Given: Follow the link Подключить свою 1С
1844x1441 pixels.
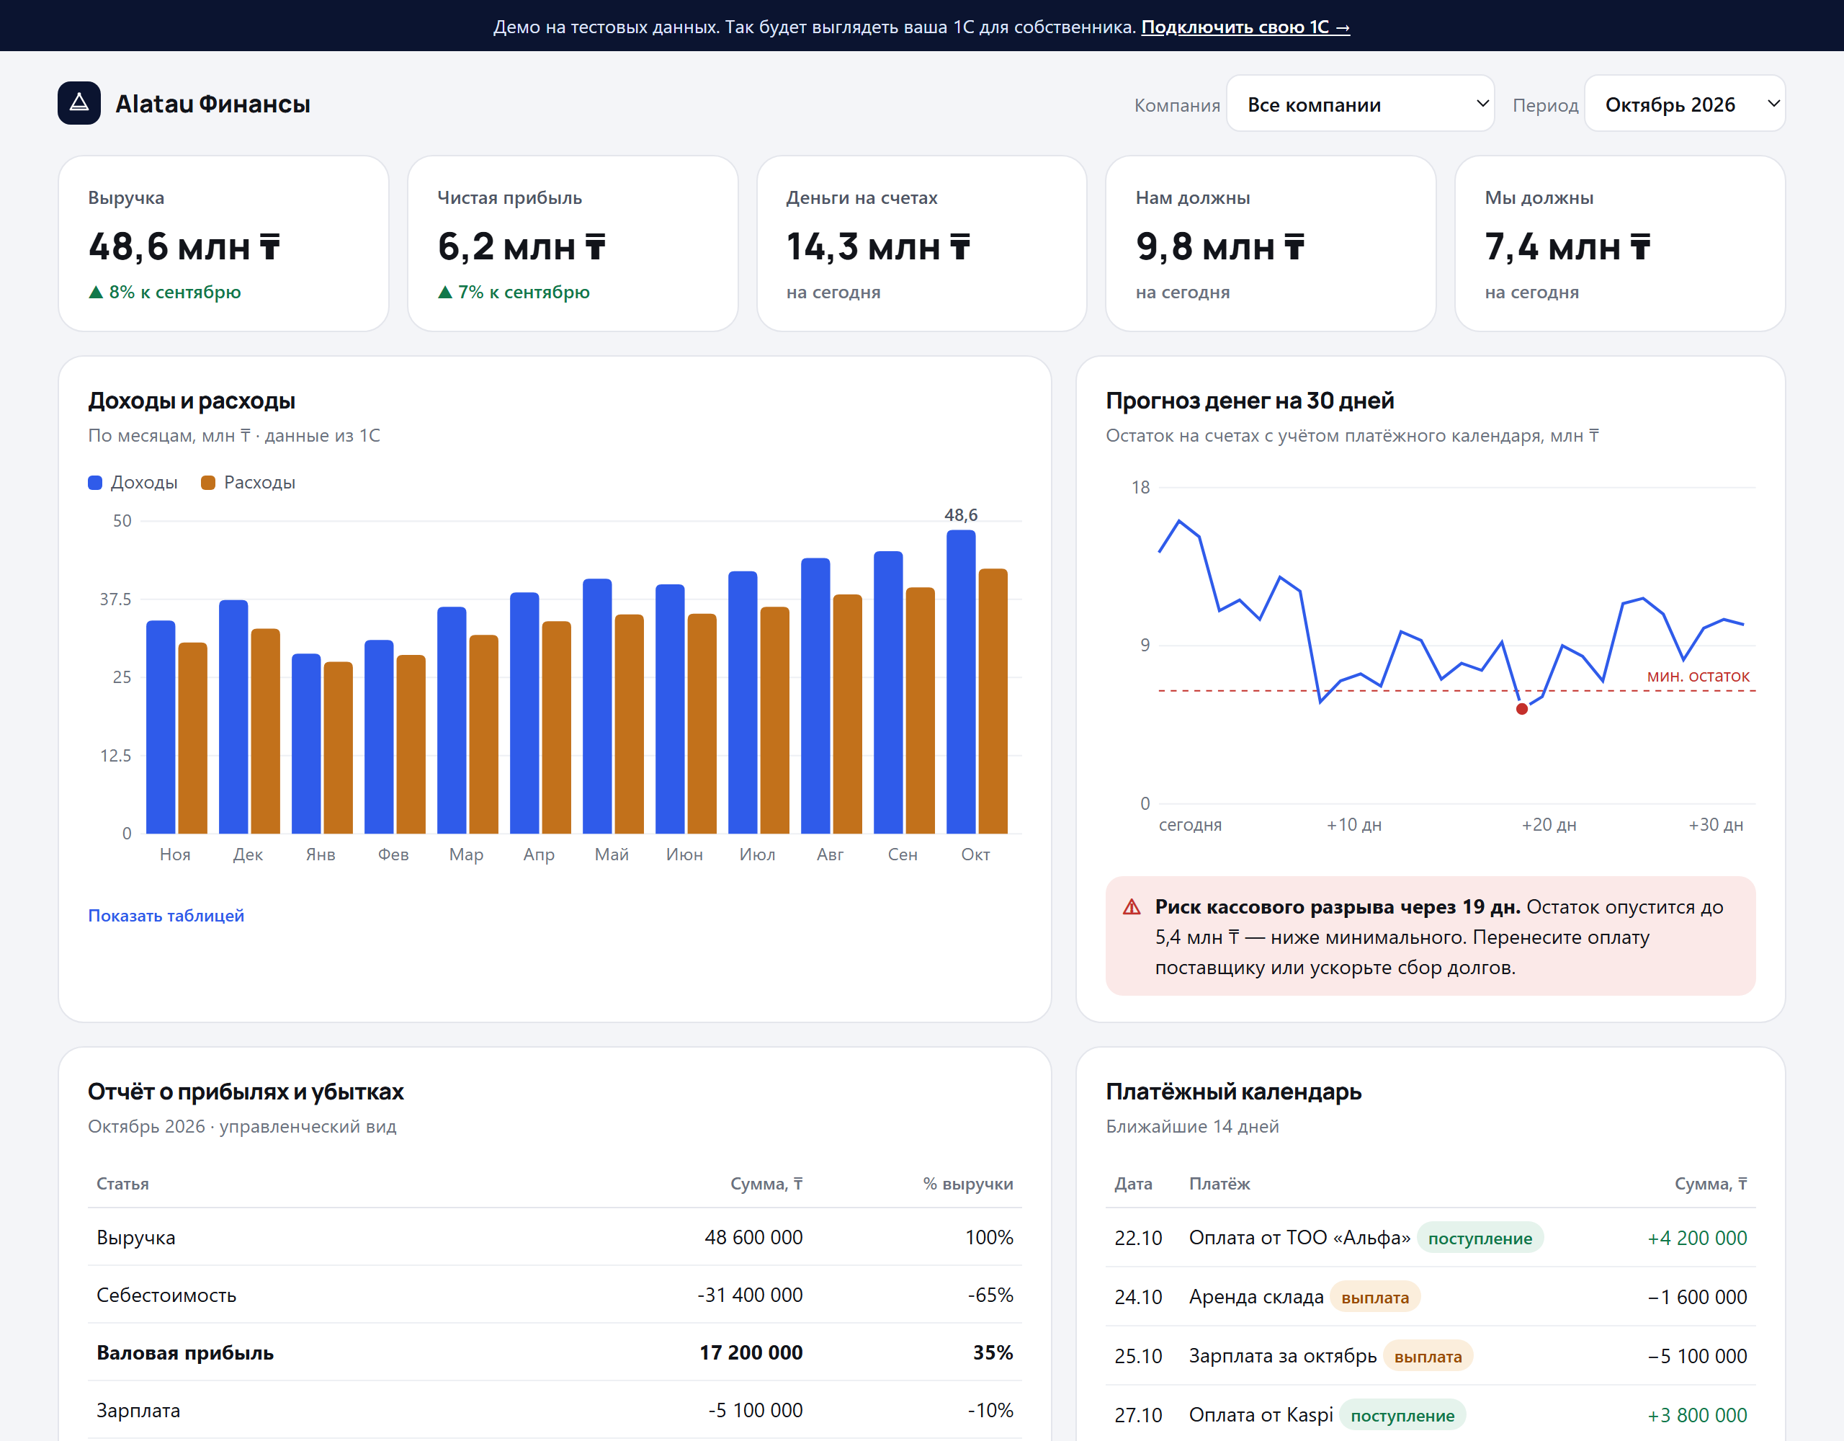Looking at the screenshot, I should 1245,27.
